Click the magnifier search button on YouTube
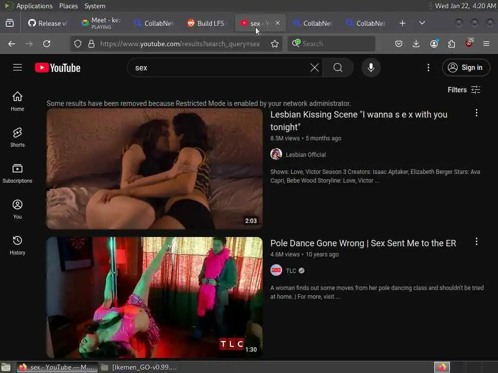Screen dimensions: 498x373 pos(338,68)
